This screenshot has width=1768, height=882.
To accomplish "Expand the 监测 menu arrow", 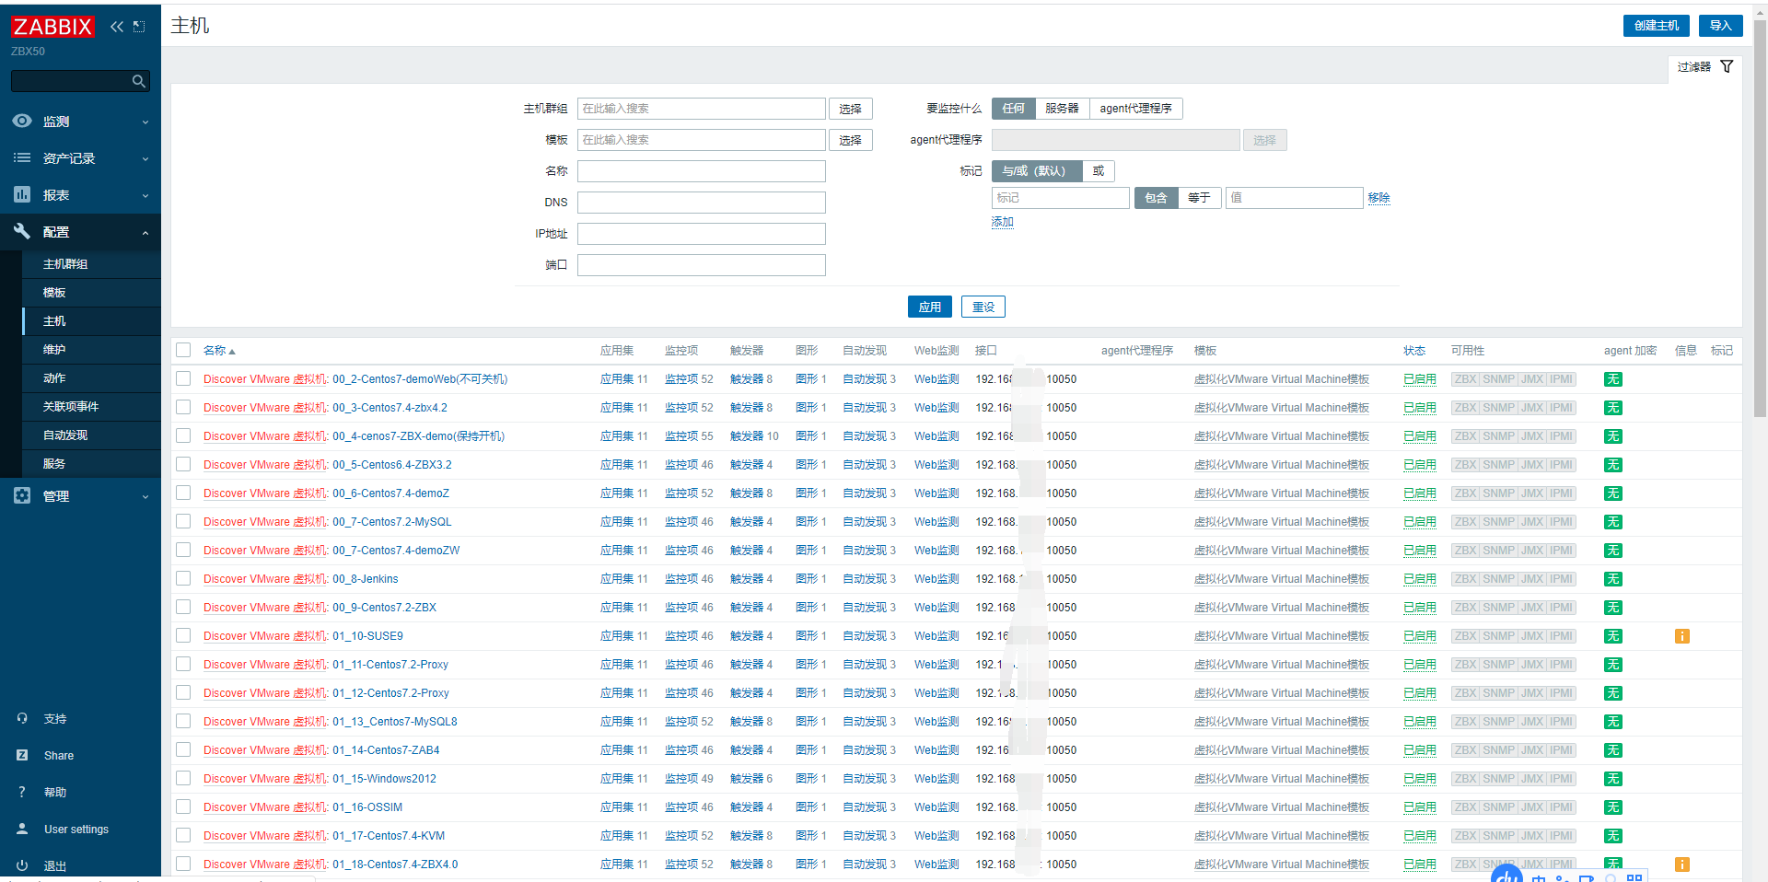I will (145, 122).
